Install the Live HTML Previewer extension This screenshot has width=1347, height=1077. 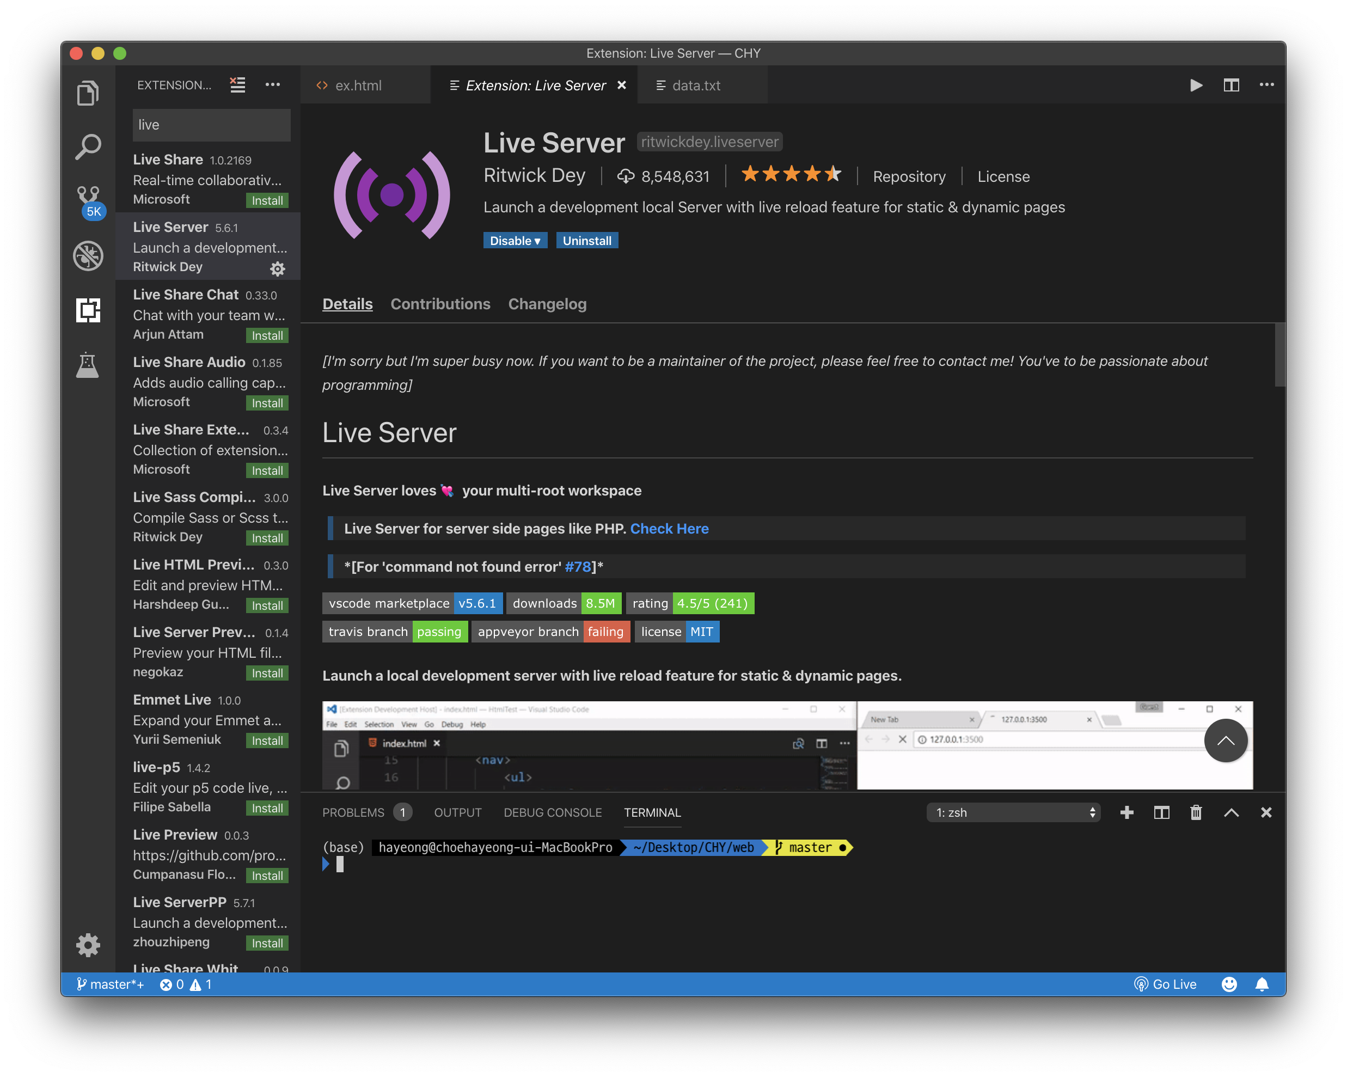(x=267, y=605)
